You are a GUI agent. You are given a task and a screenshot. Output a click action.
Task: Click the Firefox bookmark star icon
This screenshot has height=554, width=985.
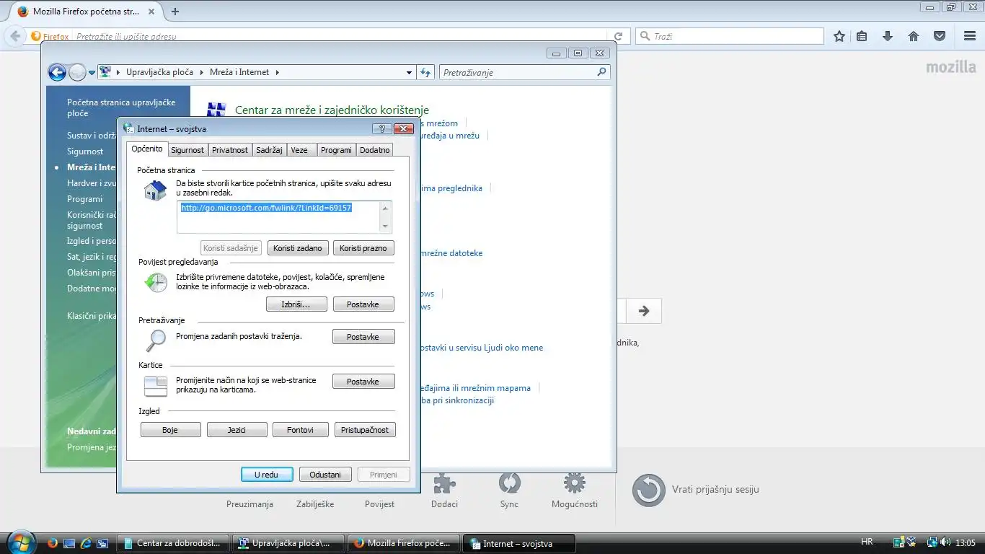pos(839,36)
